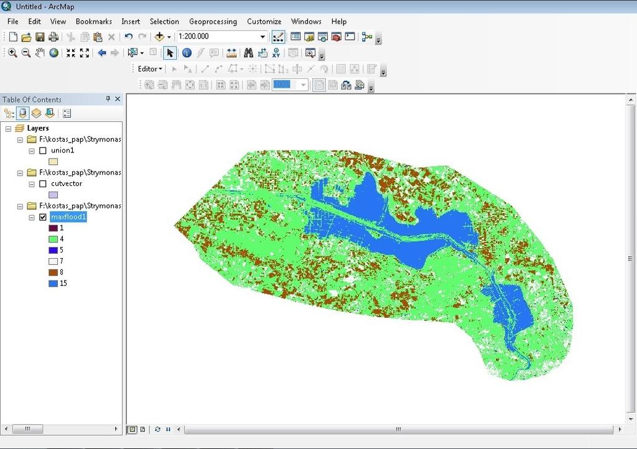Screen dimensions: 637x449
Task: Open the File menu
Action: 12,22
